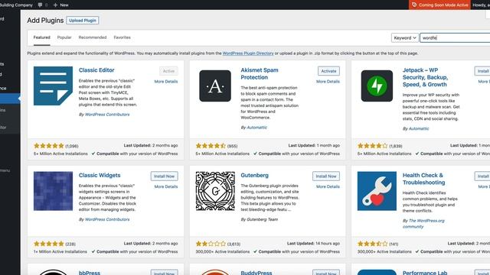Click the Gutenberg two-star rating

click(x=211, y=244)
